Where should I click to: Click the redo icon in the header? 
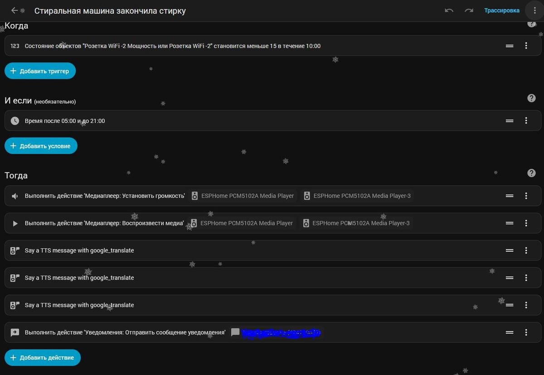point(469,10)
